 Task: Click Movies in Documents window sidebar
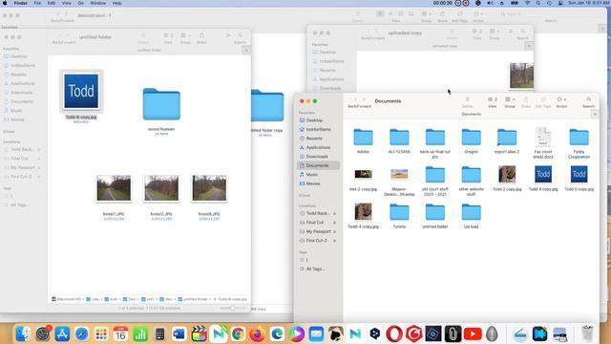coord(313,183)
